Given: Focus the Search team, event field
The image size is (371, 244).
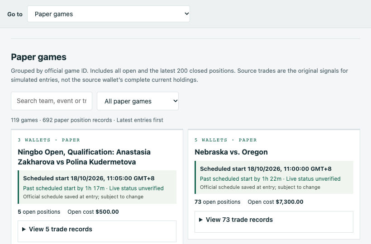Looking at the screenshot, I should 52,101.
